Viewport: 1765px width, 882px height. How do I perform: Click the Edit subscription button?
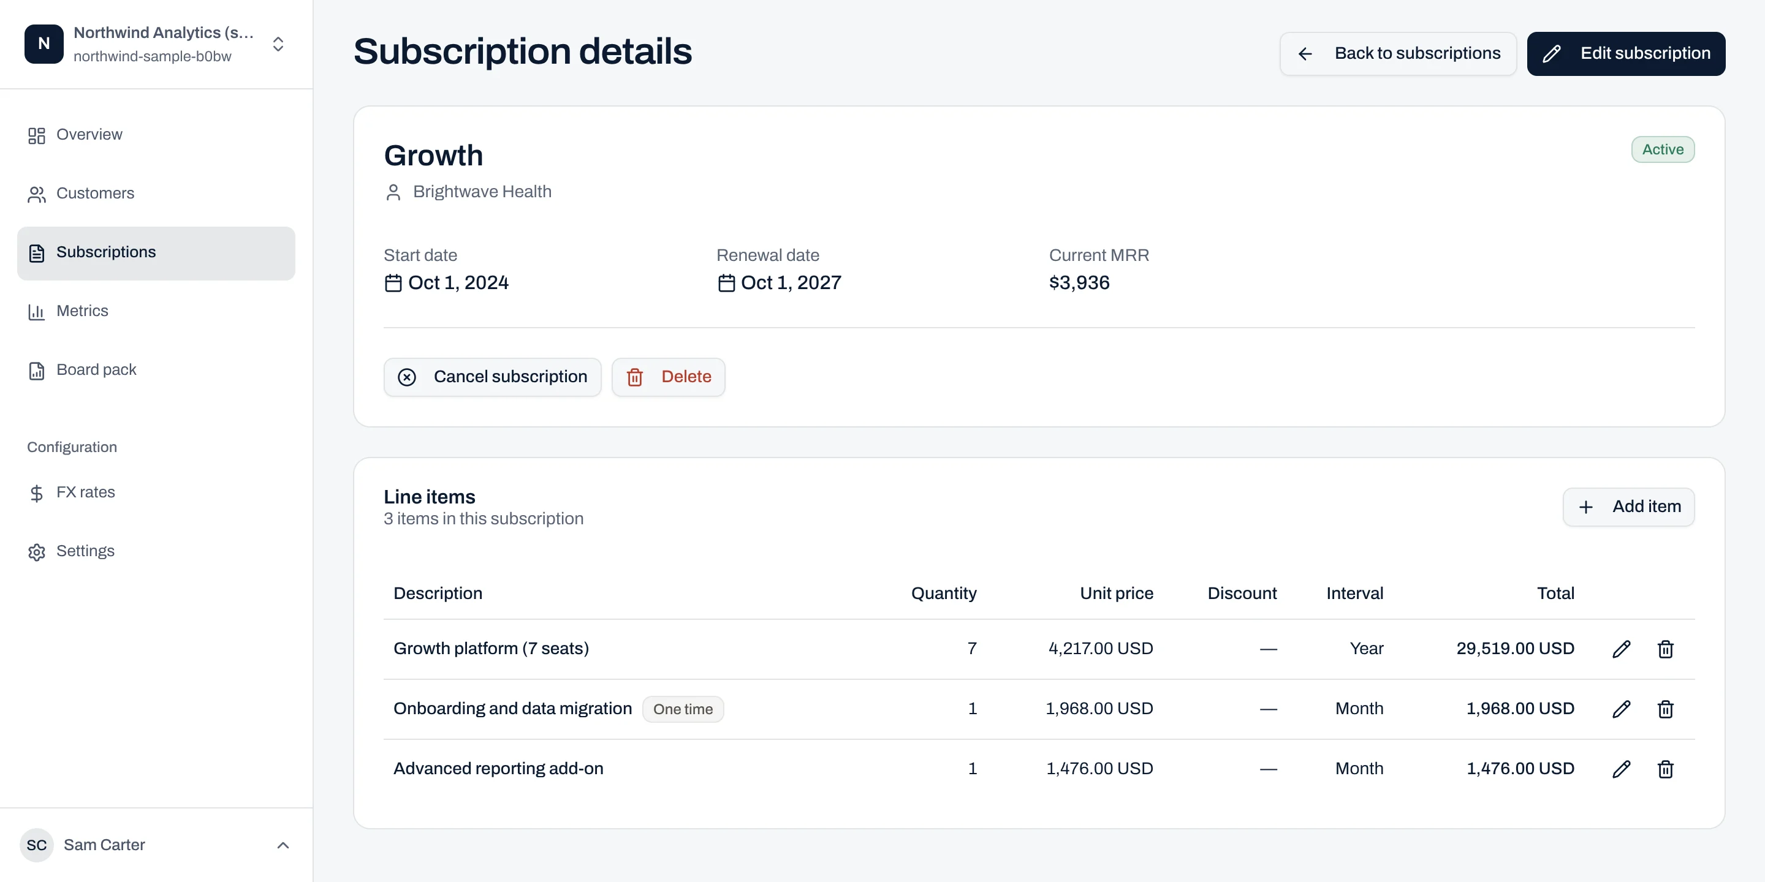pyautogui.click(x=1626, y=53)
